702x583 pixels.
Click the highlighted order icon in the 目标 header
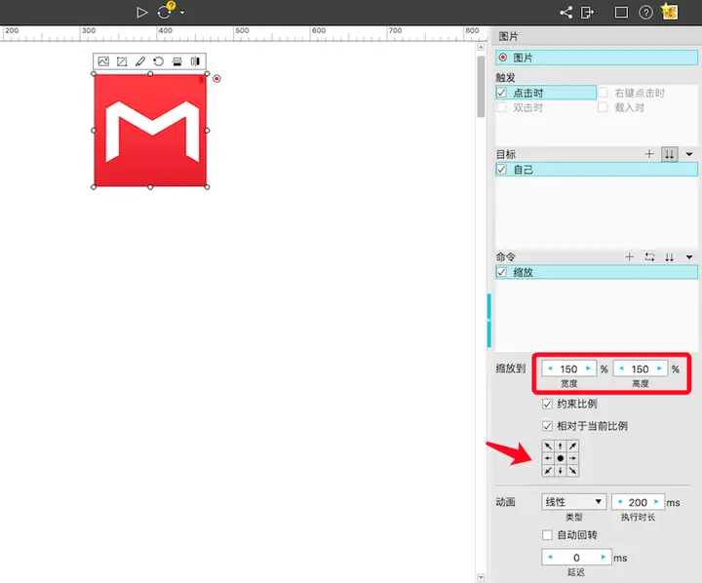pyautogui.click(x=669, y=154)
